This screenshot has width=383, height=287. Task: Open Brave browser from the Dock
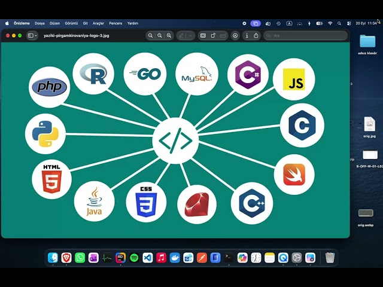coord(66,258)
